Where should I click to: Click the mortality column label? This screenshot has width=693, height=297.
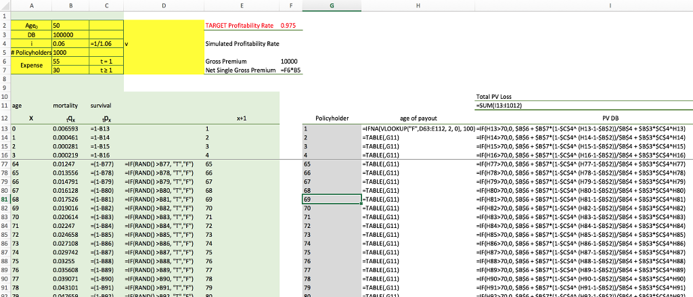66,106
